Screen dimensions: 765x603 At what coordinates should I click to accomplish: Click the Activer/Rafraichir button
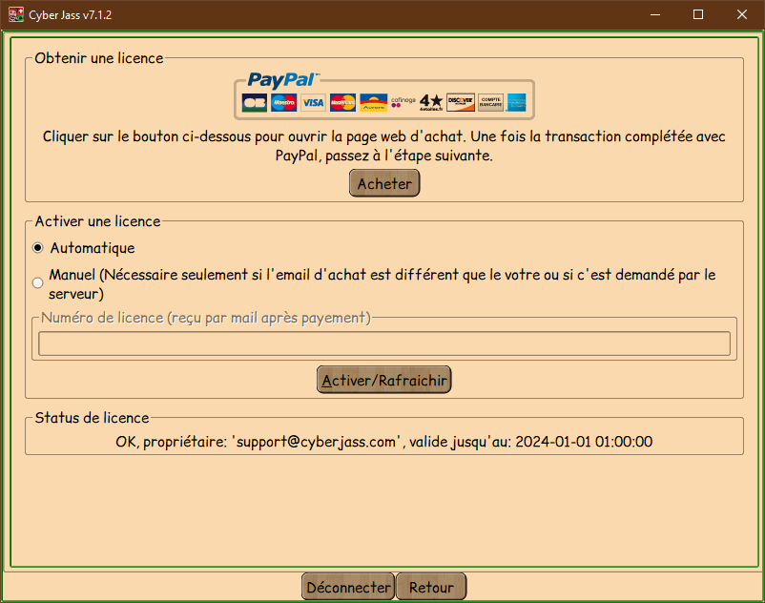384,380
